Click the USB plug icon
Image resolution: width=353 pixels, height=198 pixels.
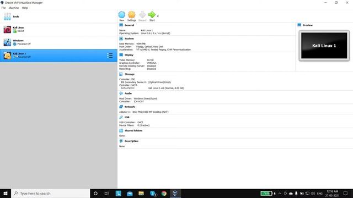(121, 117)
